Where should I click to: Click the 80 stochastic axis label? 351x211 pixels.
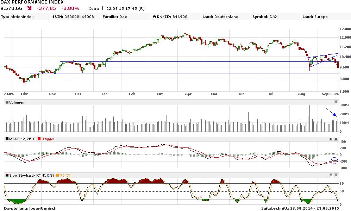[341, 184]
